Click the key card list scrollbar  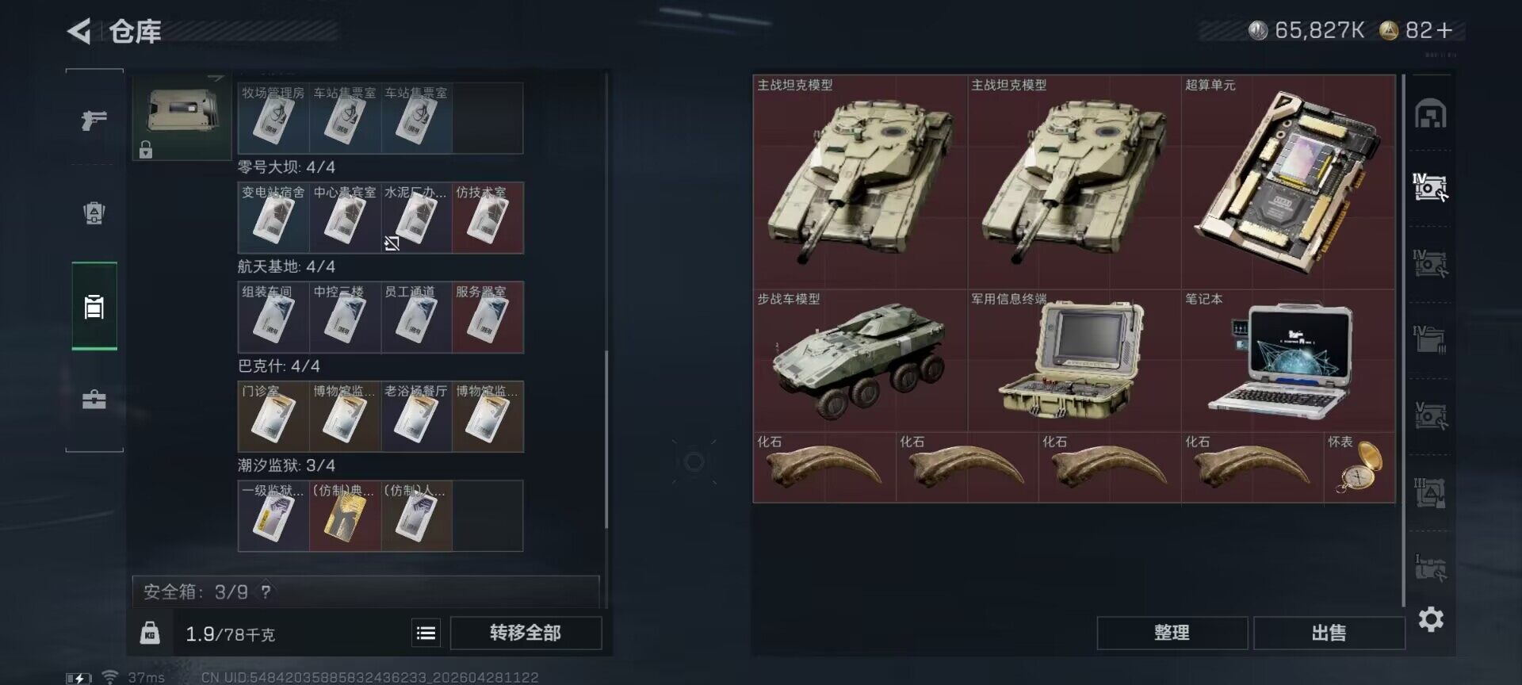[x=606, y=440]
